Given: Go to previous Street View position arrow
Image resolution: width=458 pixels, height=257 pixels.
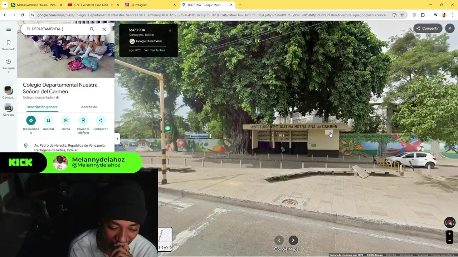Looking at the screenshot, I should coord(279,240).
